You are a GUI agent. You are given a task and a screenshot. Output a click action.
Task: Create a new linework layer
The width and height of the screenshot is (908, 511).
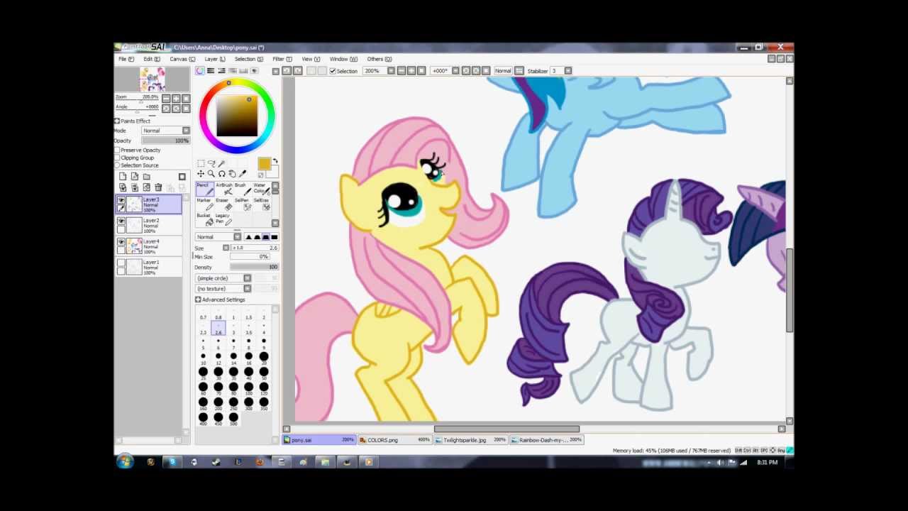[135, 177]
